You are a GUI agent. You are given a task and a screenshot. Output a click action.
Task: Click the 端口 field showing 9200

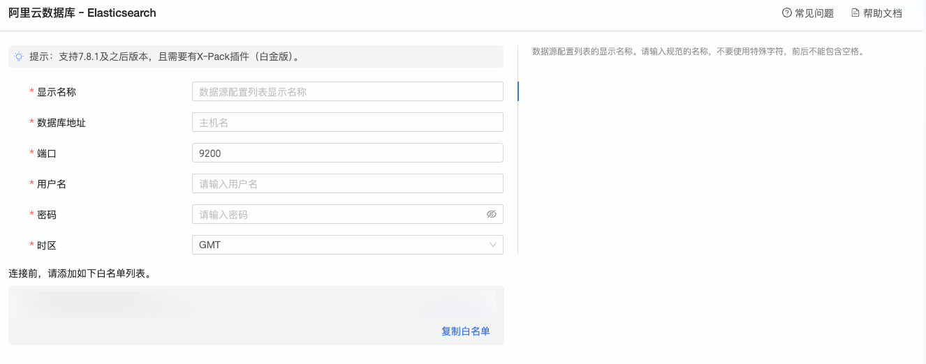coord(348,153)
